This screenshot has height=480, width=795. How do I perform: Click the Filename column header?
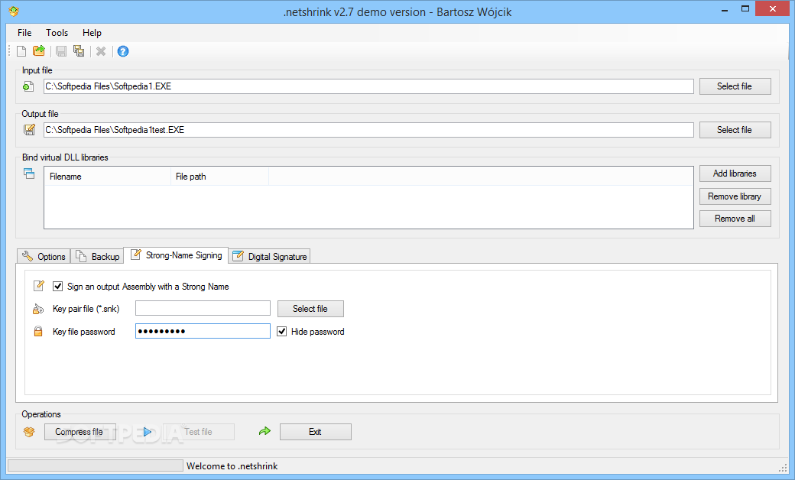(x=108, y=177)
